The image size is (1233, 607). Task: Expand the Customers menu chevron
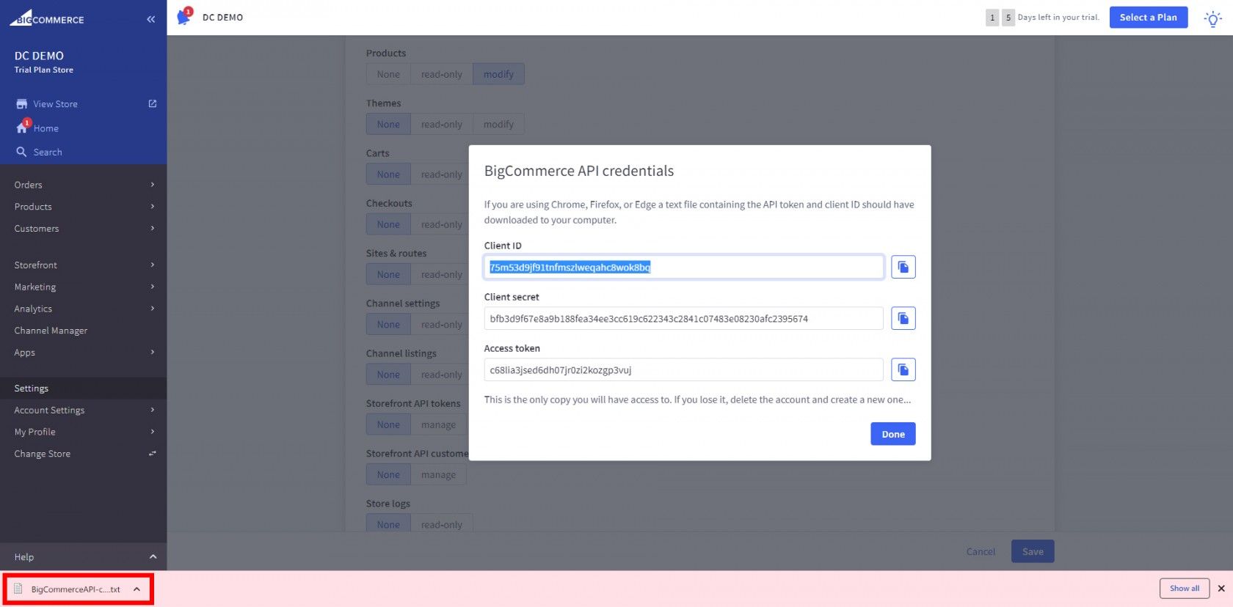(x=153, y=229)
